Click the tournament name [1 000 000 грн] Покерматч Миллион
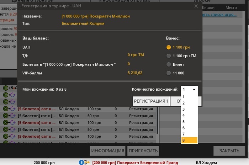Image resolution: width=249 pixels, height=165 pixels. (x=96, y=16)
